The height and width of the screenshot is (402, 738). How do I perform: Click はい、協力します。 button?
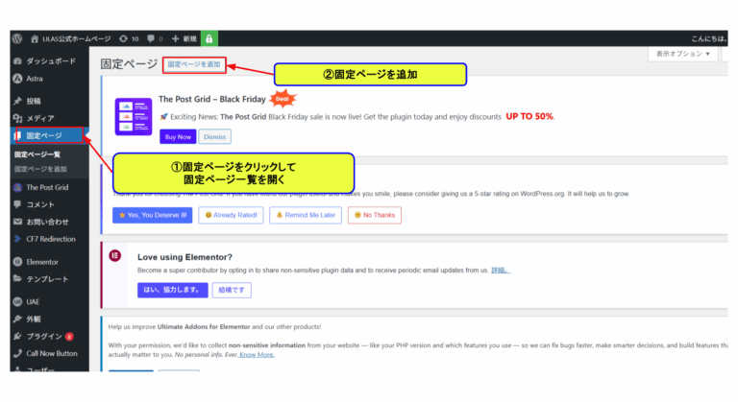[x=173, y=290]
